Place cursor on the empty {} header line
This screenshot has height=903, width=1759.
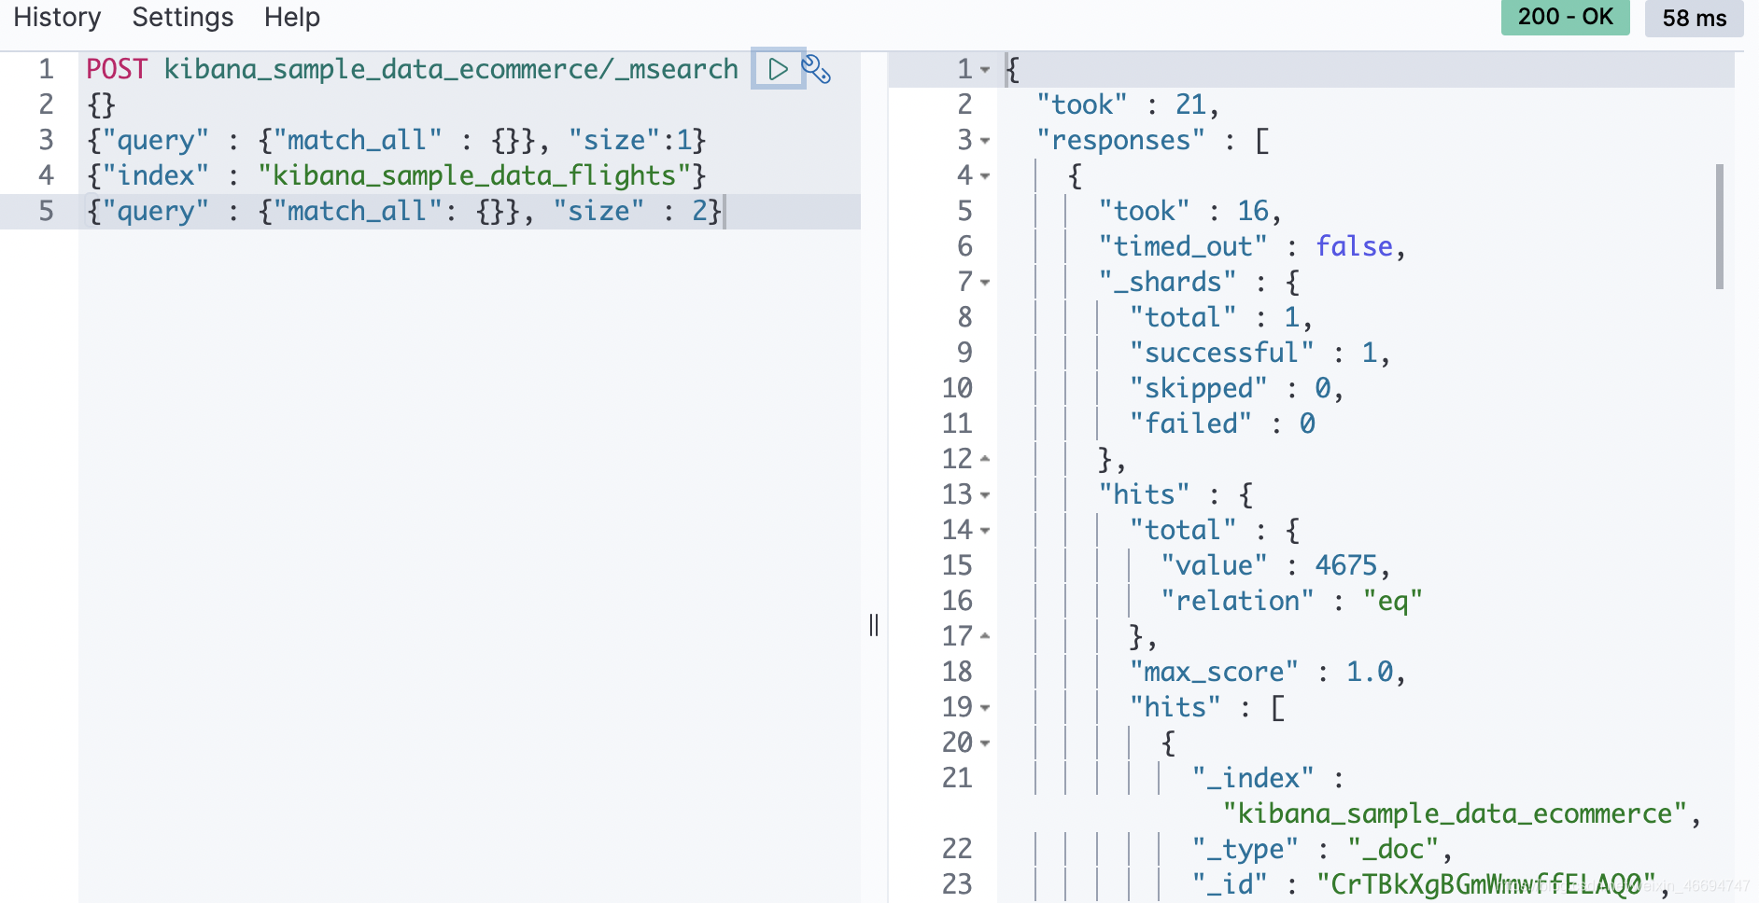(x=101, y=104)
